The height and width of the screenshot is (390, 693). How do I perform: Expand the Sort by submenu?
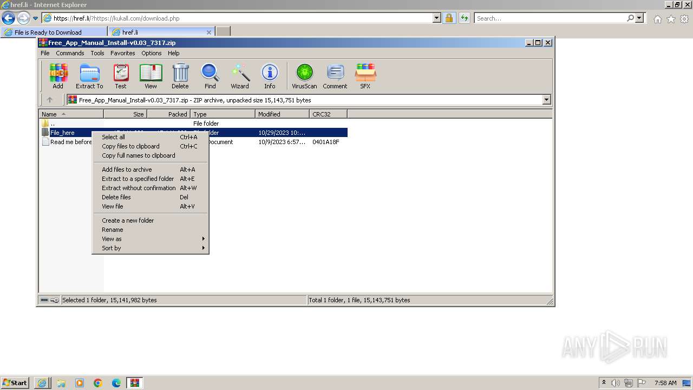pyautogui.click(x=151, y=248)
